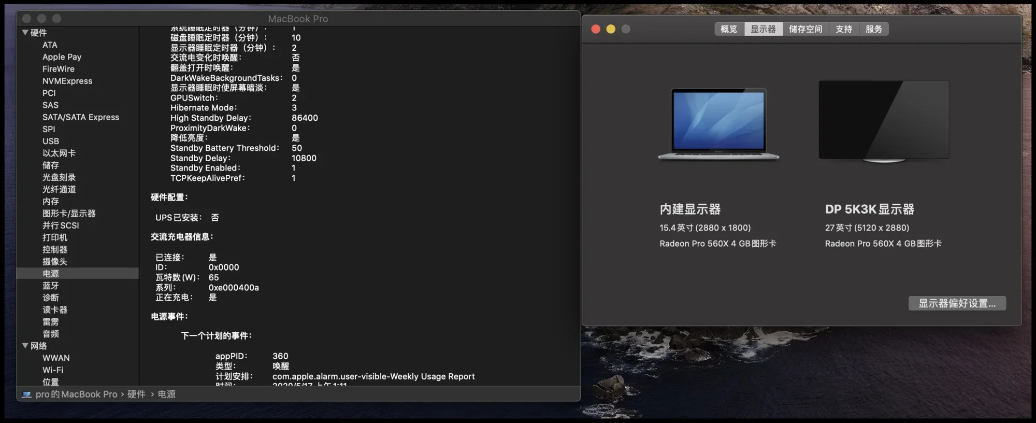Go to the 服务 tab
The height and width of the screenshot is (423, 1036).
[874, 29]
